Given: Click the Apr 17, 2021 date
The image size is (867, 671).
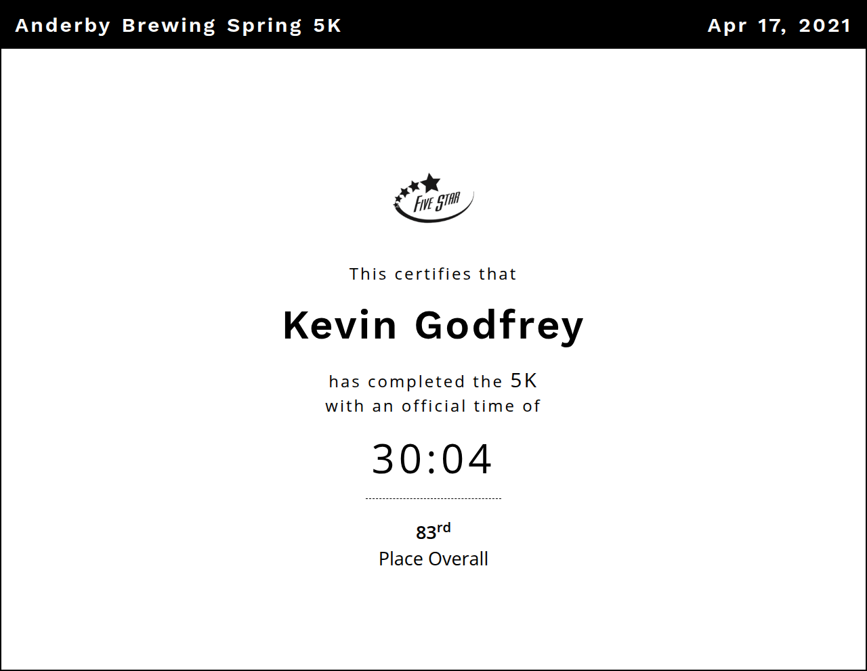Looking at the screenshot, I should (x=779, y=26).
